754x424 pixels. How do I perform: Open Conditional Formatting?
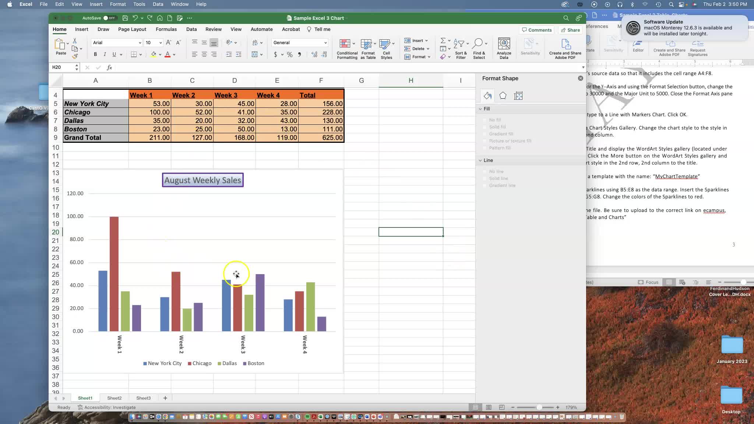(x=347, y=49)
